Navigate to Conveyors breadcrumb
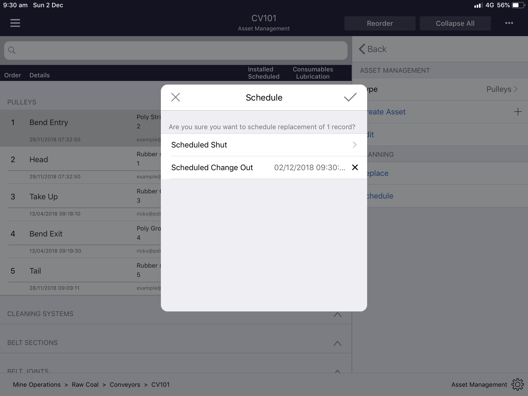The width and height of the screenshot is (528, 396). pos(125,384)
